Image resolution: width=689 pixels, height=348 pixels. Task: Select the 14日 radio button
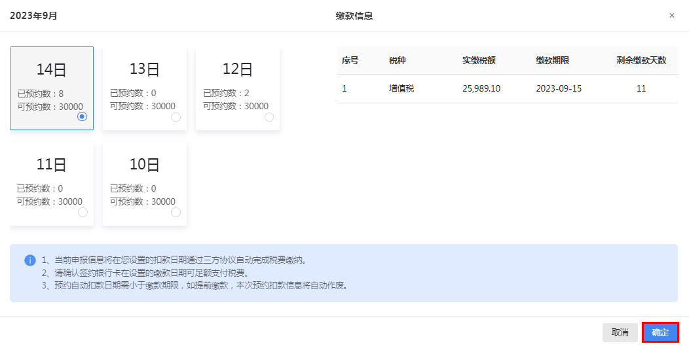click(82, 116)
